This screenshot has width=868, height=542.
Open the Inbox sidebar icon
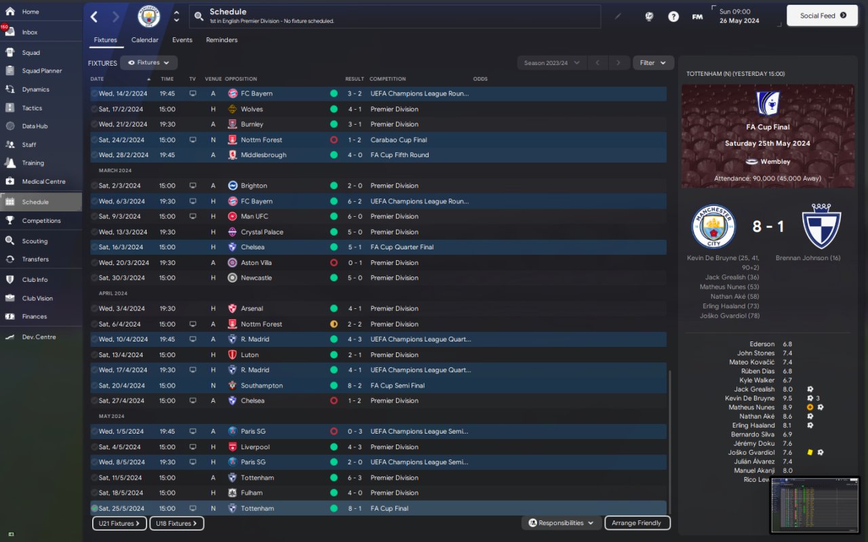10,32
